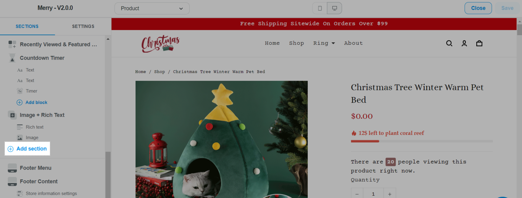Switch to desktop preview icon
The image size is (522, 198).
click(x=334, y=8)
